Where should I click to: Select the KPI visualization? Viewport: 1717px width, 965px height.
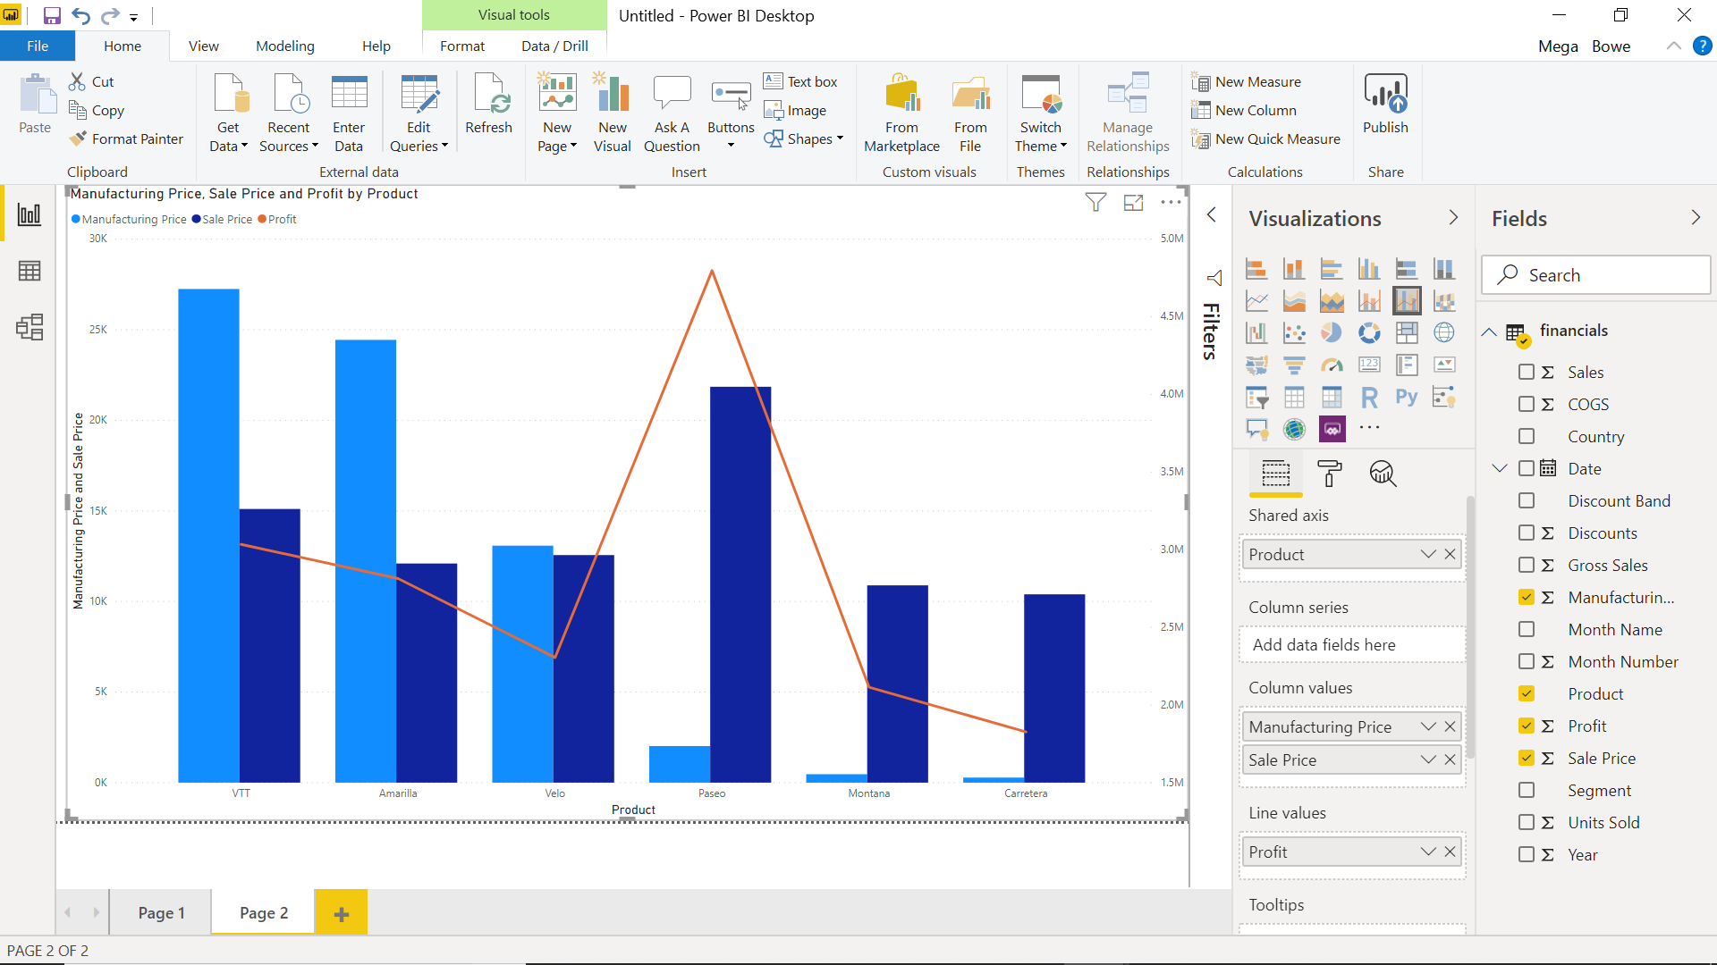click(1444, 365)
